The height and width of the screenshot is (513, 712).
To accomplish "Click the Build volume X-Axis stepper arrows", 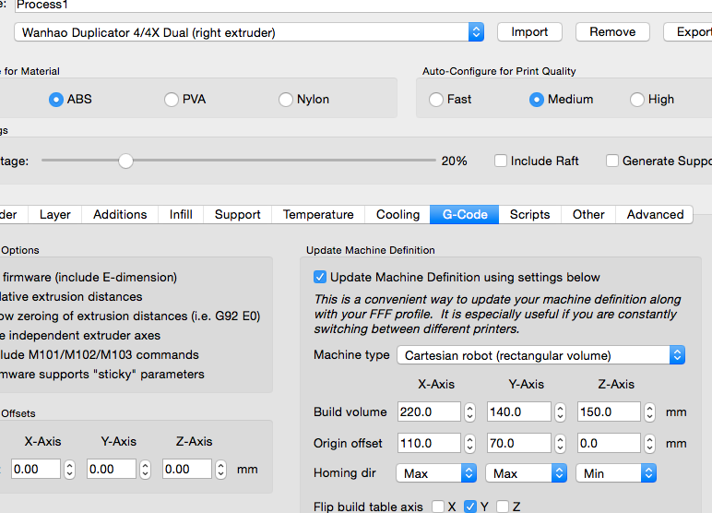I will pyautogui.click(x=470, y=412).
